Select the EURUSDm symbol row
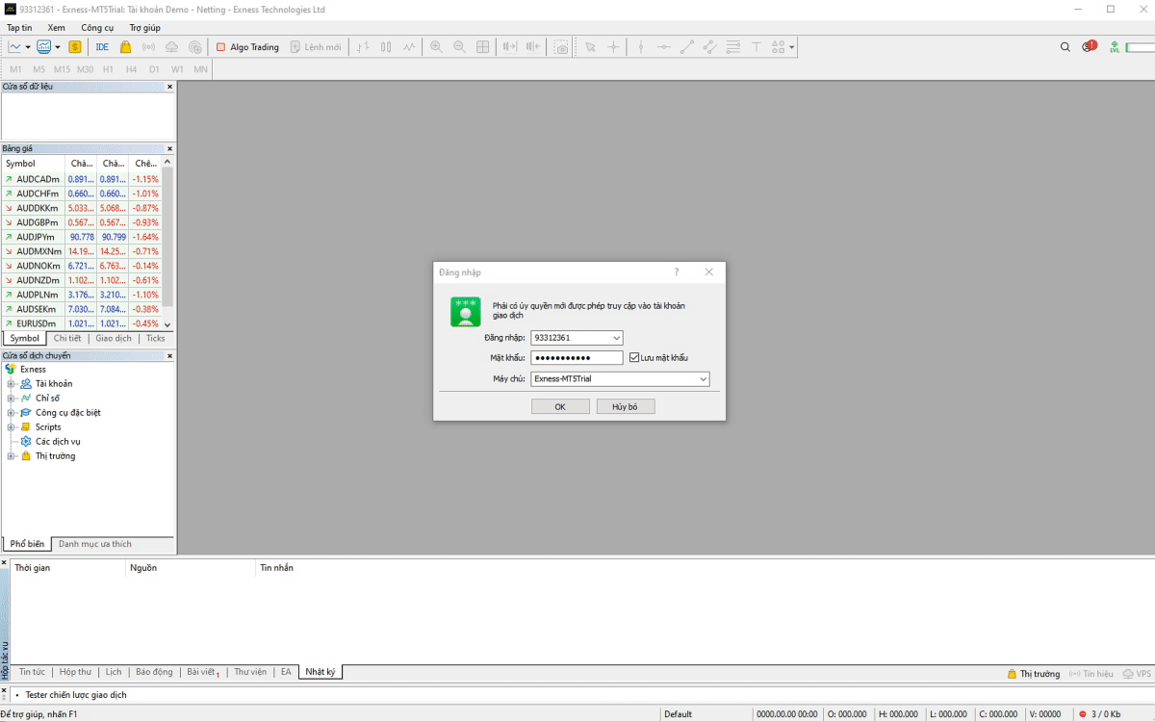The width and height of the screenshot is (1155, 722). pos(81,323)
